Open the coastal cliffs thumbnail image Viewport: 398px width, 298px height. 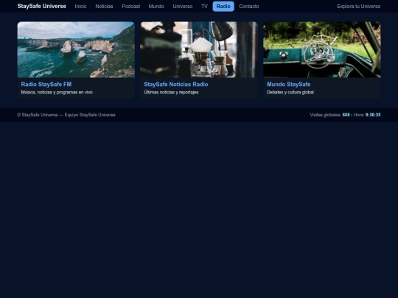pos(76,50)
